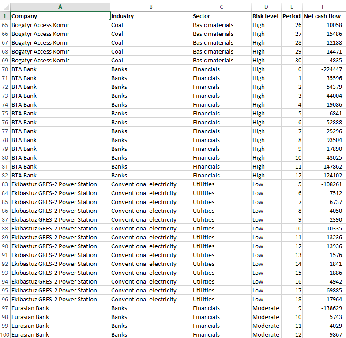346x338 pixels.
Task: Click the Risk level header cell
Action: 267,16
